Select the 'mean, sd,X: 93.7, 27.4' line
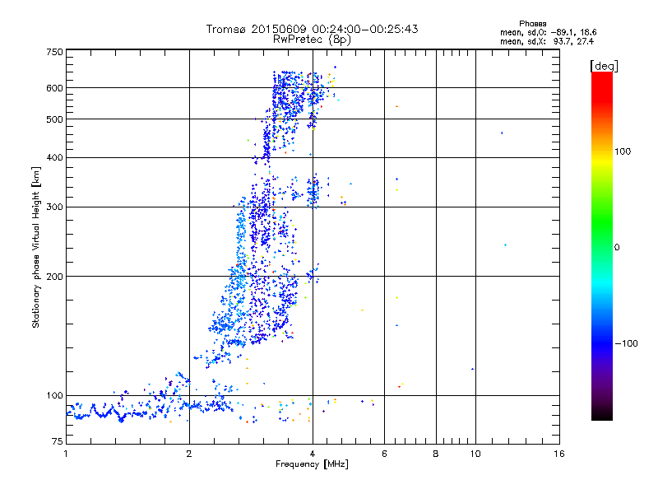 547,41
